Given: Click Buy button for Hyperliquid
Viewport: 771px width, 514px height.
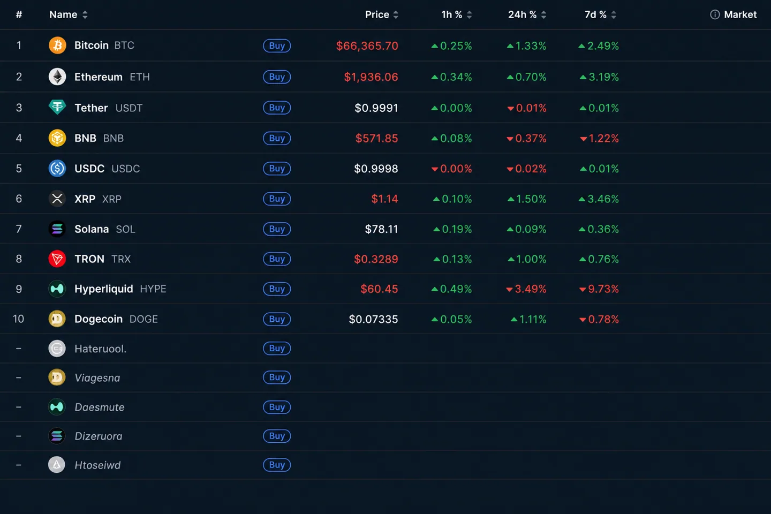Looking at the screenshot, I should [277, 289].
